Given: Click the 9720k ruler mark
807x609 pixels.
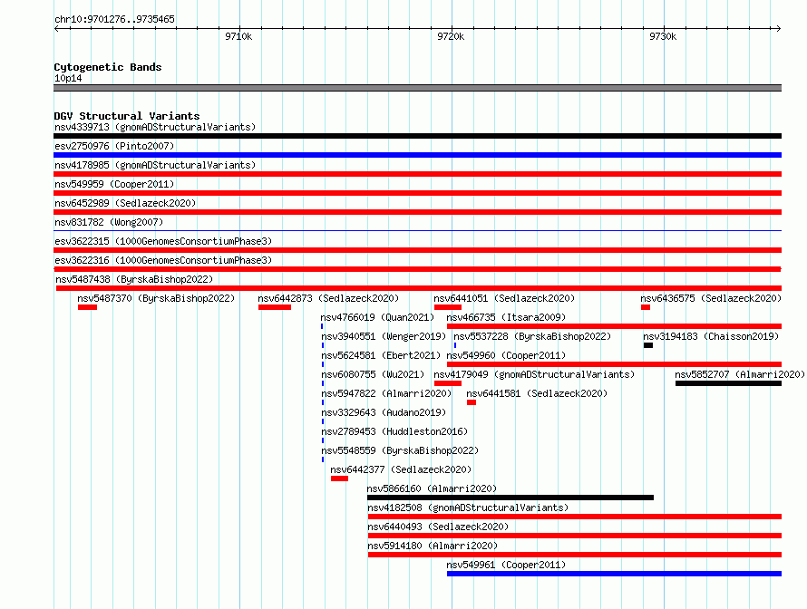Looking at the screenshot, I should pos(451,36).
